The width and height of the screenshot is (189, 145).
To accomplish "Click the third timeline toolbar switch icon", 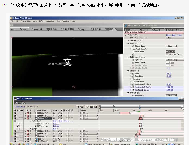I will click(x=88, y=107).
